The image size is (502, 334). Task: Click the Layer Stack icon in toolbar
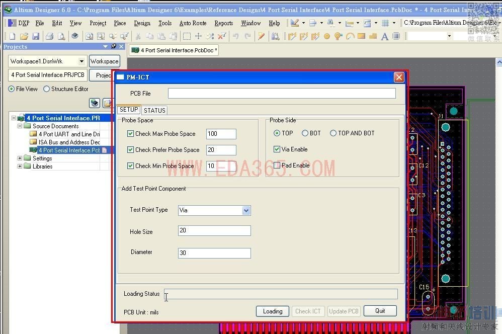74,36
